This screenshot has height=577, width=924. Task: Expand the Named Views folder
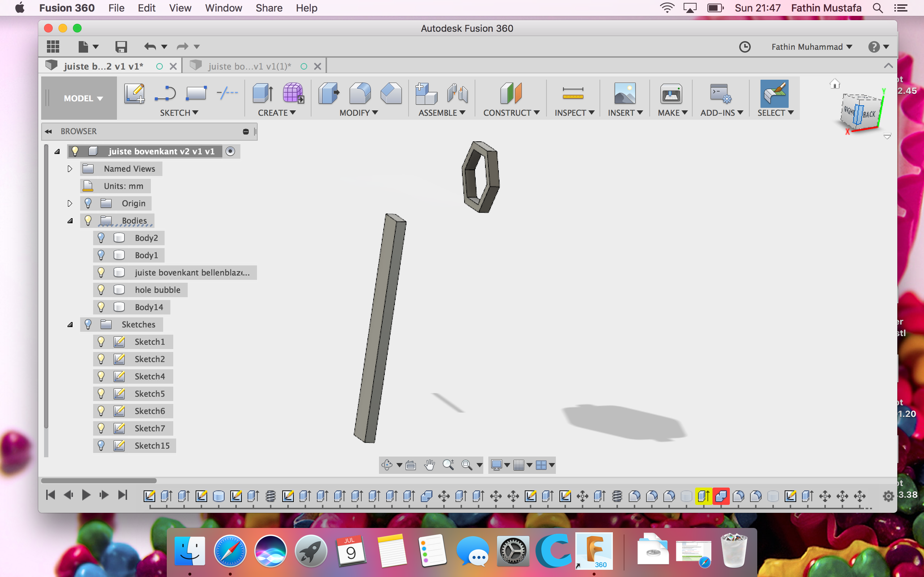[x=70, y=169]
